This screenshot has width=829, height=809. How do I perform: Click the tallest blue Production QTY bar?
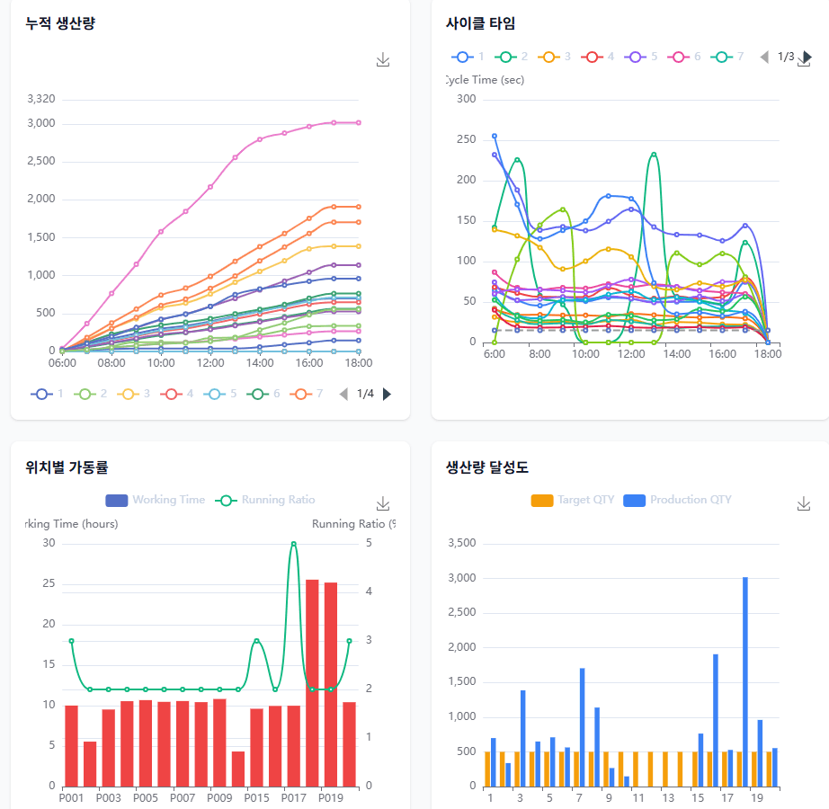click(745, 681)
